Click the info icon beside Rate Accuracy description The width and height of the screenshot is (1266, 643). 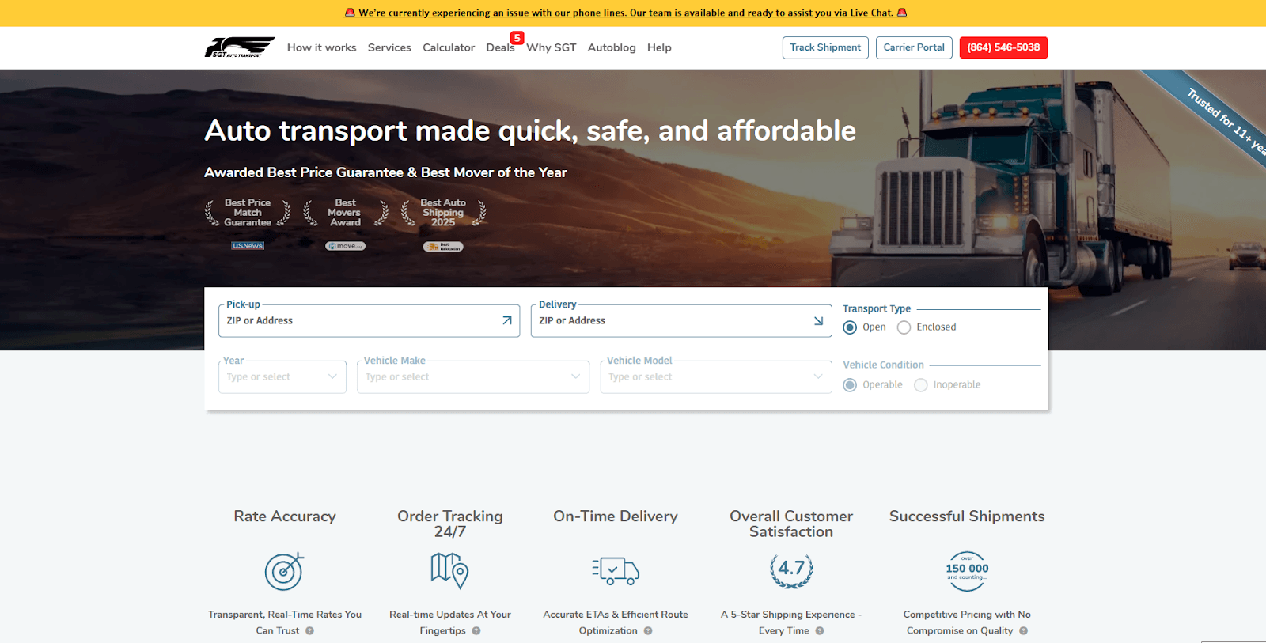tap(309, 631)
